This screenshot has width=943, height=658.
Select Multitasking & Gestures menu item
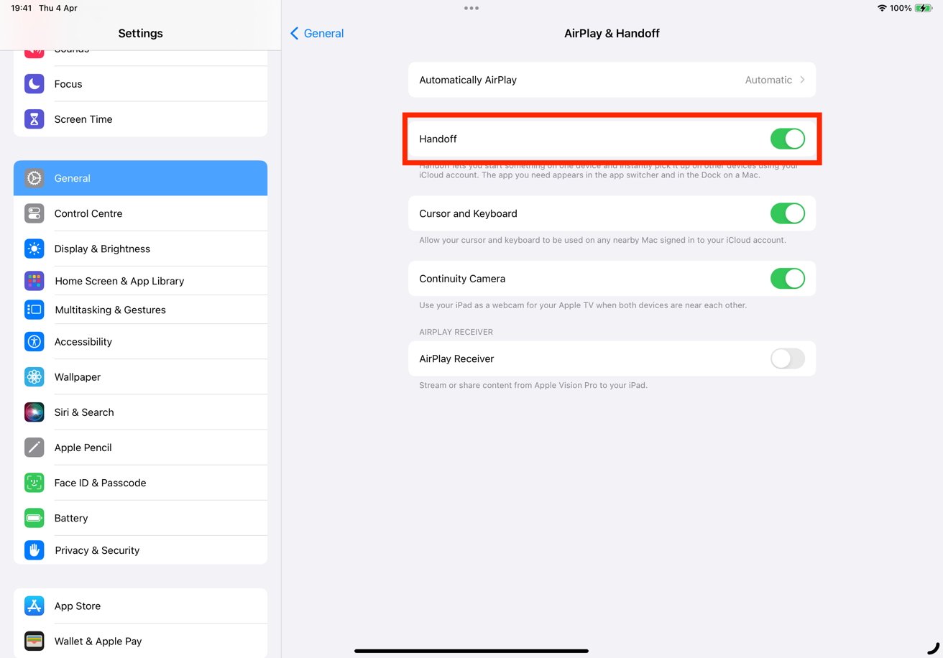pos(110,310)
